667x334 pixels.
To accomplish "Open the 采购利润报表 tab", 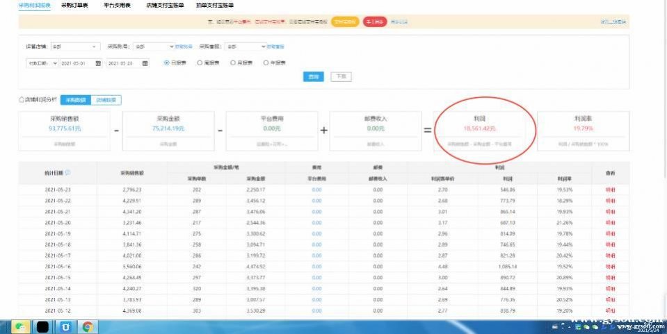I will [35, 6].
